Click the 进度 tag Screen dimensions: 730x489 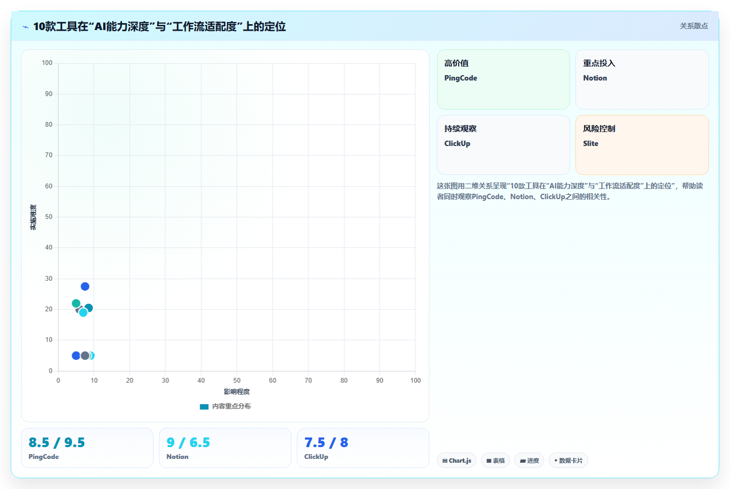529,461
